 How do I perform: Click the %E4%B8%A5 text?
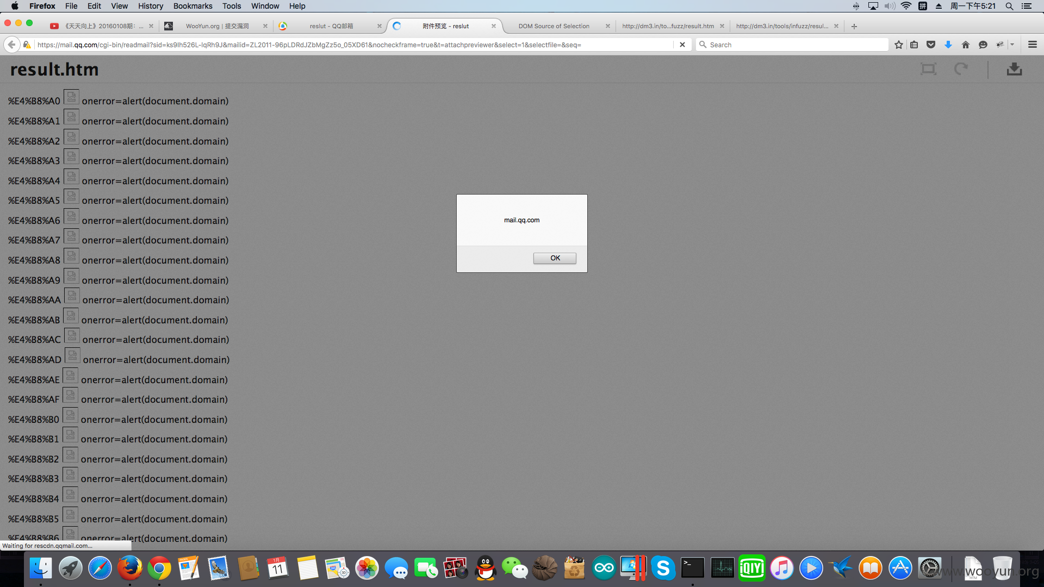(x=34, y=201)
